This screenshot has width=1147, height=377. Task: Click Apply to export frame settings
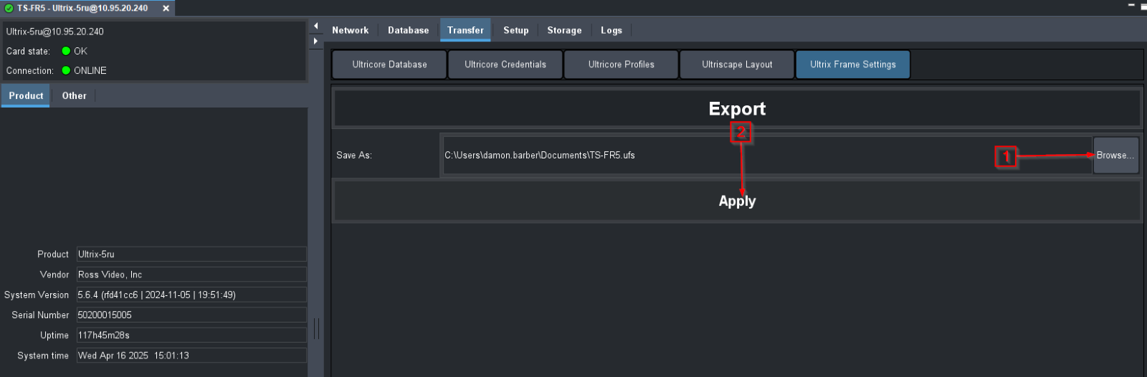tap(737, 201)
